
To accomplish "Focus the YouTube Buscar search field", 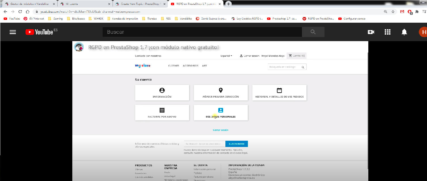I will [x=202, y=32].
